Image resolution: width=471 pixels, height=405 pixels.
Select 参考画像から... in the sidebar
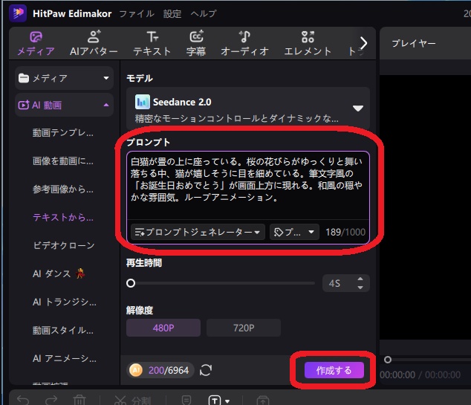pos(63,189)
